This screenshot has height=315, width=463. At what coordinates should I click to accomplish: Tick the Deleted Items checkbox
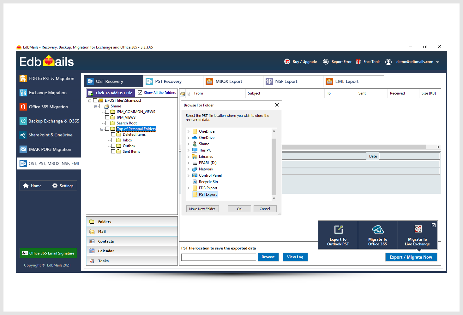tap(113, 135)
